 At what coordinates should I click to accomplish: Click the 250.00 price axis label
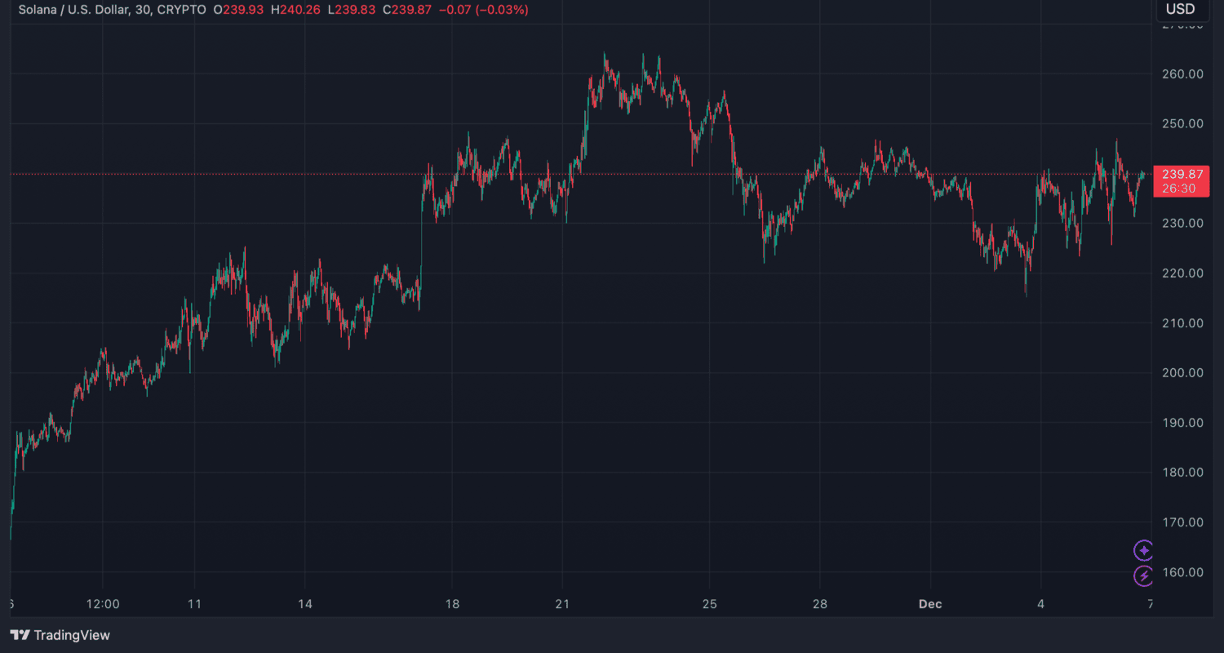(x=1182, y=124)
